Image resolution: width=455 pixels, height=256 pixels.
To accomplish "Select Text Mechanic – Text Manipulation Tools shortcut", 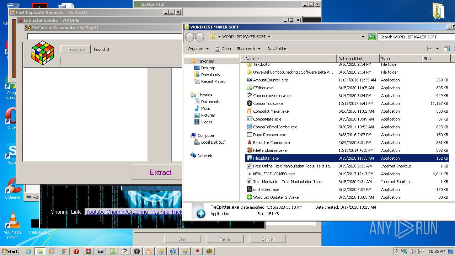I will (x=288, y=182).
